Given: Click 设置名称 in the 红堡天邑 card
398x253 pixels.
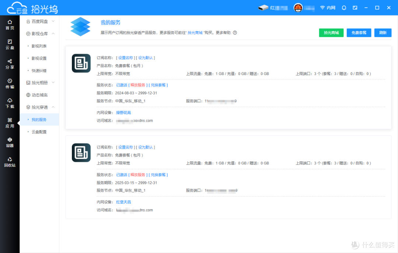Looking at the screenshot, I should 126,147.
